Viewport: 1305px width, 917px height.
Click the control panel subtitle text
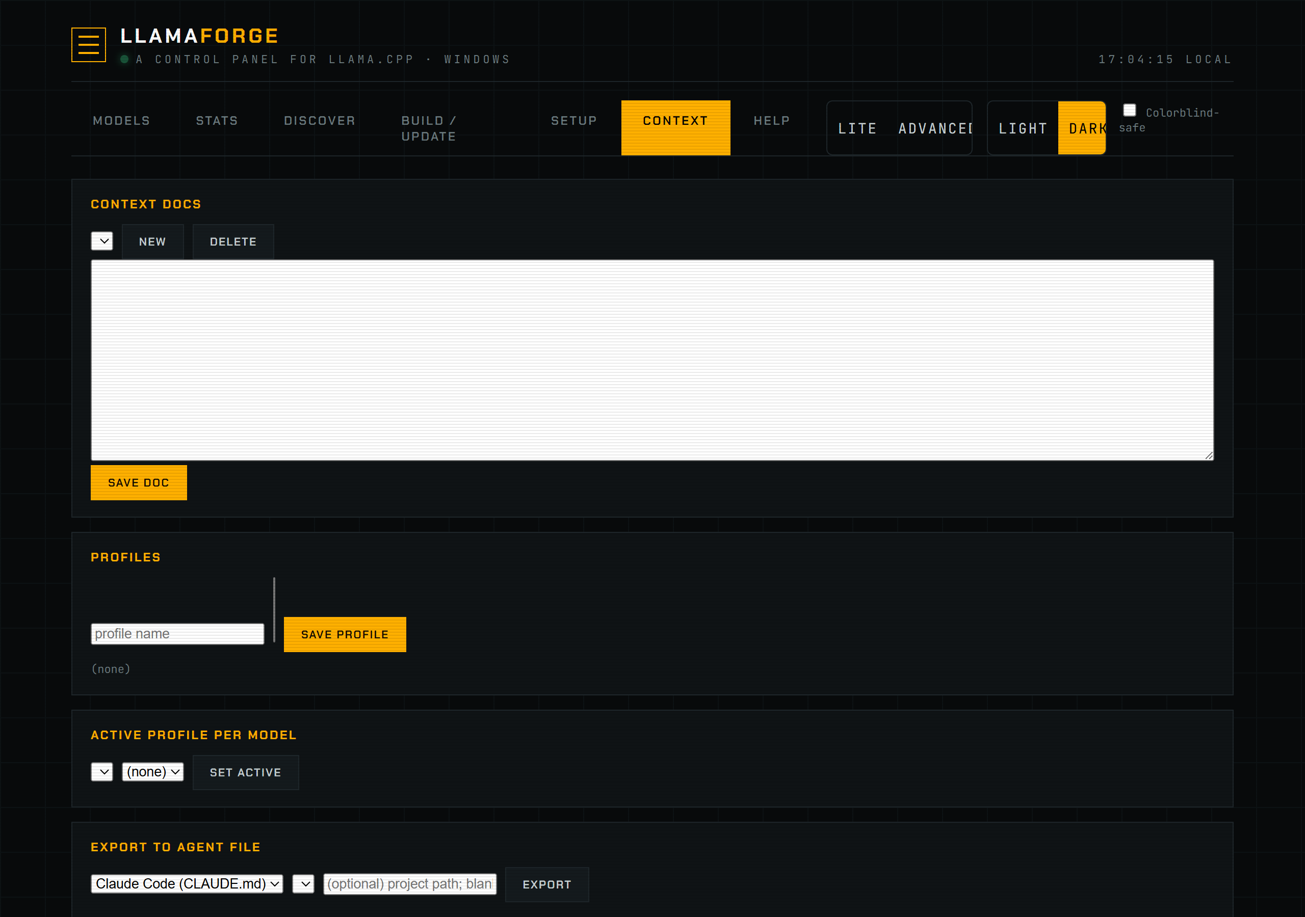(x=323, y=59)
